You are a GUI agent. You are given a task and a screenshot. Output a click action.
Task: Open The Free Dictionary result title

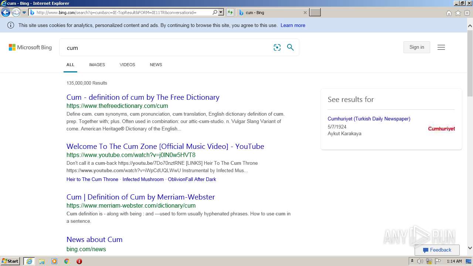pyautogui.click(x=143, y=97)
